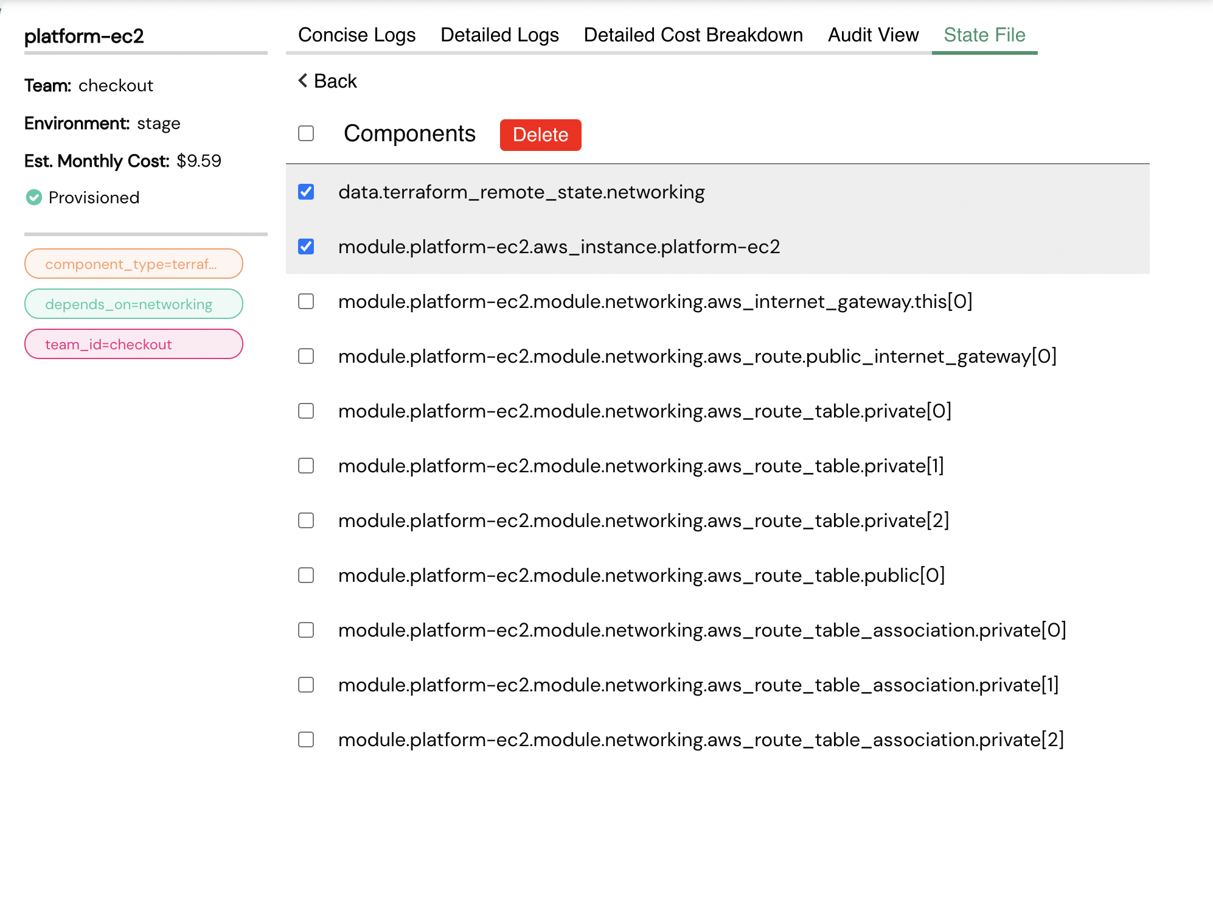Select the State File tab
Viewport: 1213px width, 919px height.
coord(984,35)
